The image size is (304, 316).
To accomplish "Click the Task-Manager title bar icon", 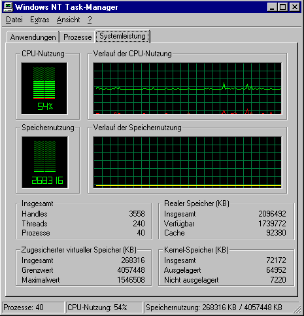I will click(x=8, y=7).
